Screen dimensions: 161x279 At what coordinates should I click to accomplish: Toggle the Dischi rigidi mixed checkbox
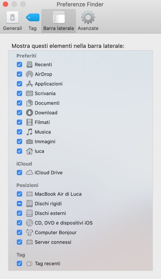coord(19,204)
